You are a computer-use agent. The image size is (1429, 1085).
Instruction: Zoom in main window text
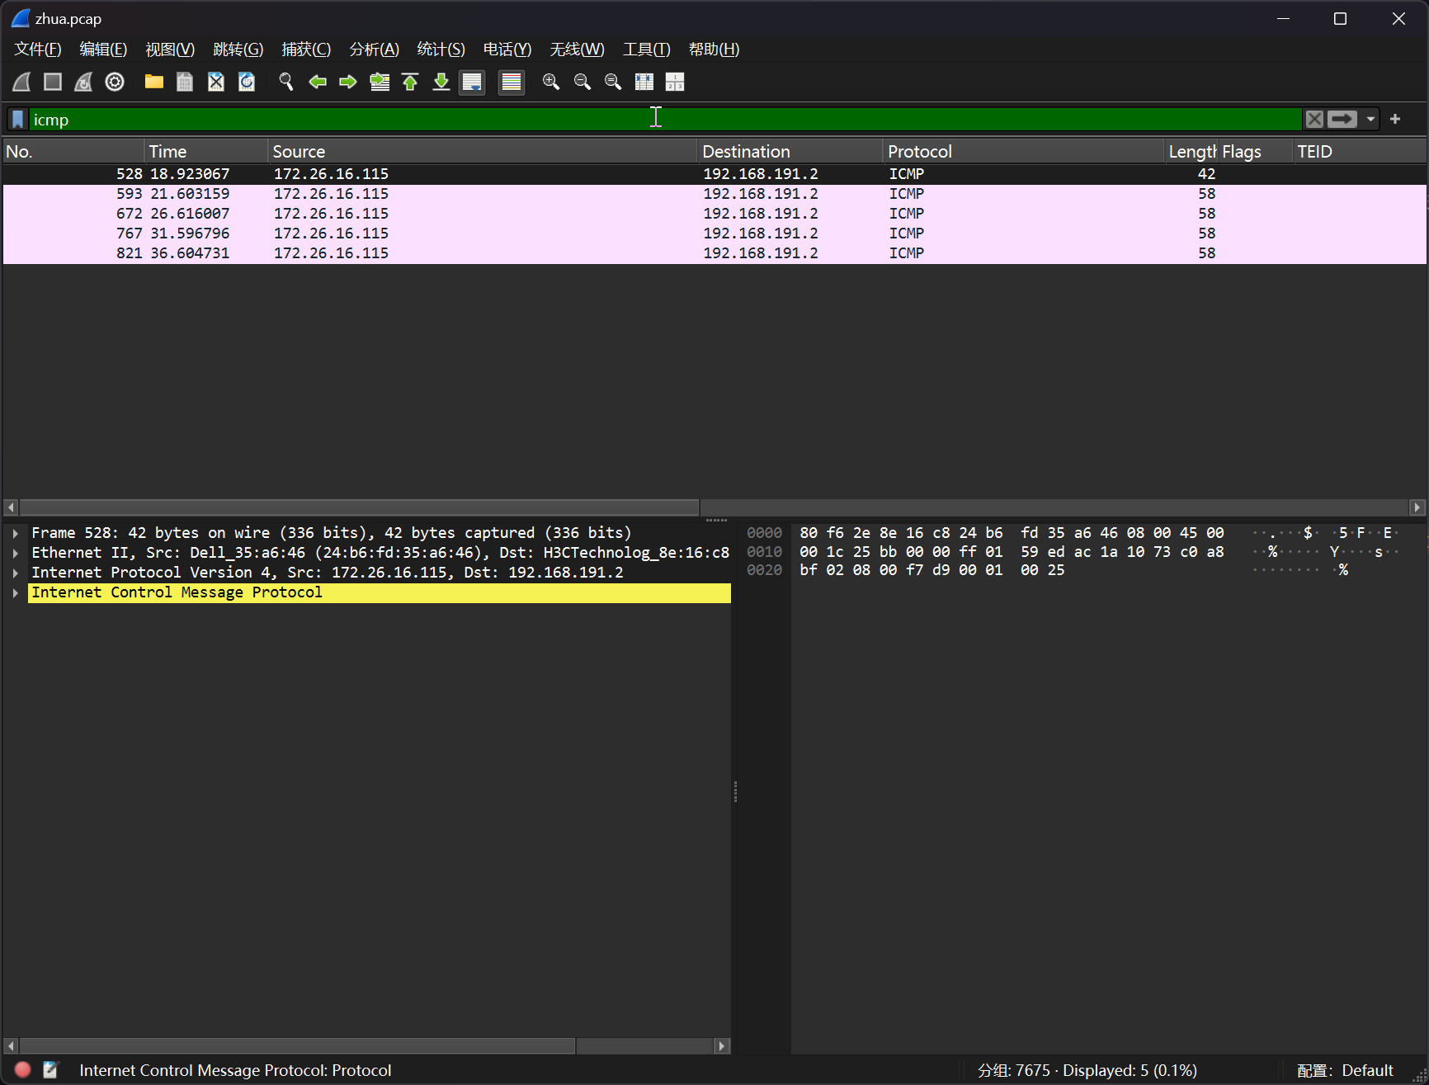coord(551,82)
